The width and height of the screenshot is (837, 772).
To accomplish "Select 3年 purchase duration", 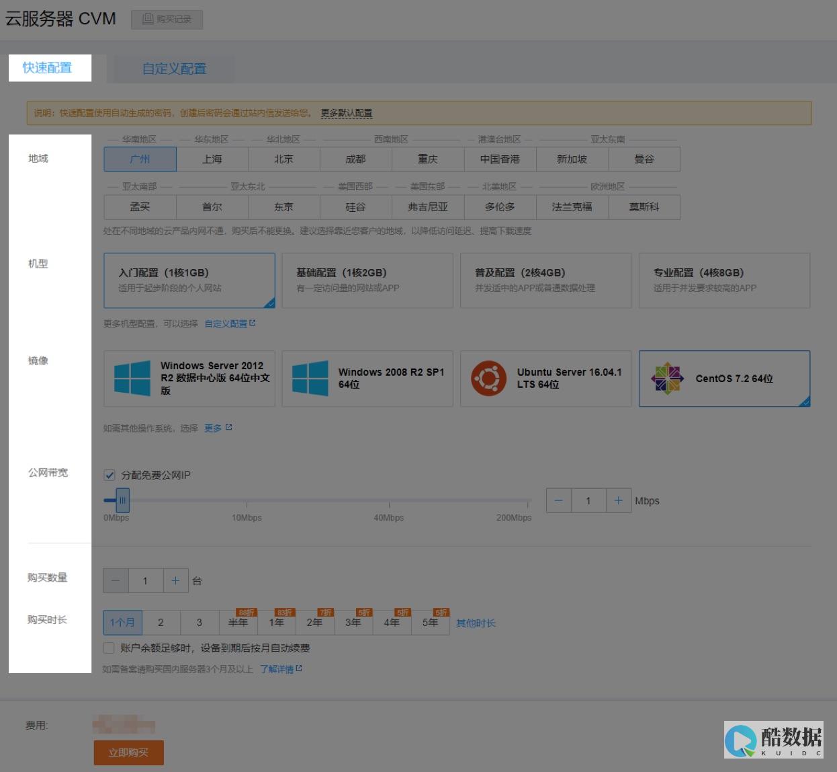I will point(353,623).
